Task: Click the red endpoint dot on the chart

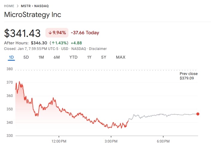Action: pos(198,114)
